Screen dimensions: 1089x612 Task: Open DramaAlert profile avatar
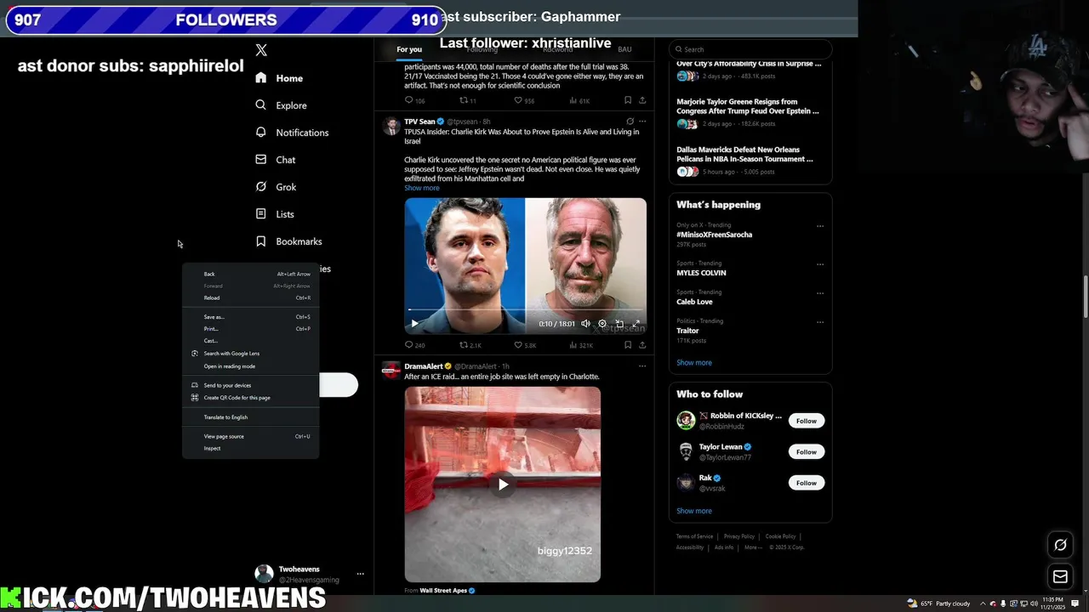point(391,370)
